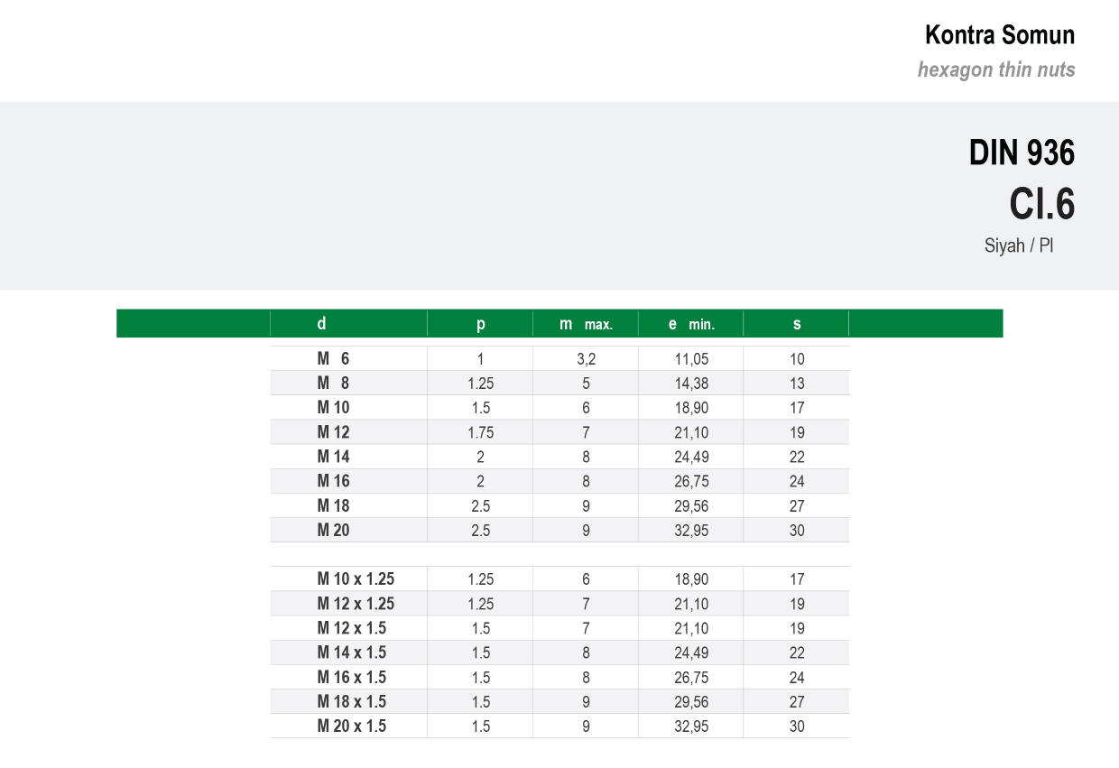Select the M 8 row label
The width and height of the screenshot is (1119, 768).
pyautogui.click(x=333, y=383)
